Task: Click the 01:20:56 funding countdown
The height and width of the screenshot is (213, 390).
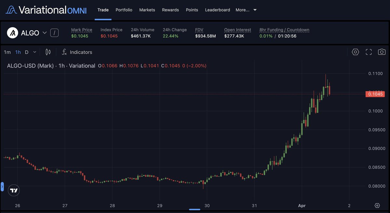Action: coord(287,36)
